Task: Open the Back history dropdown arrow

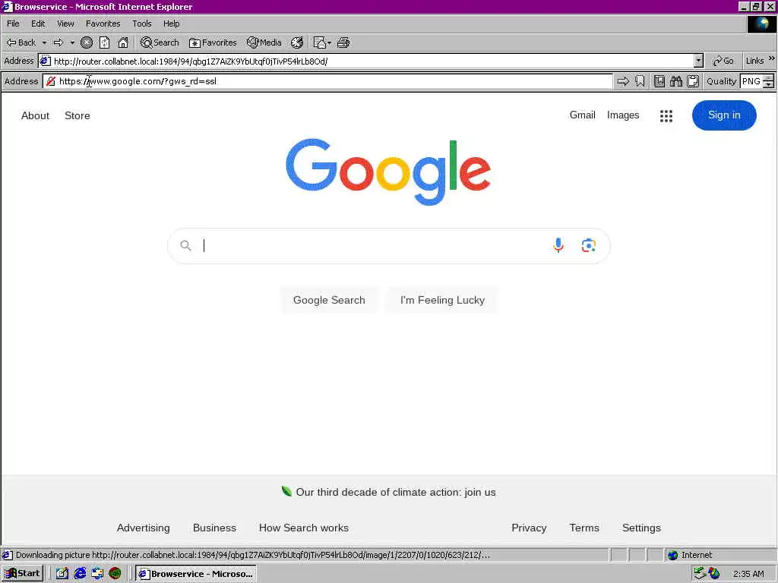Action: point(44,43)
